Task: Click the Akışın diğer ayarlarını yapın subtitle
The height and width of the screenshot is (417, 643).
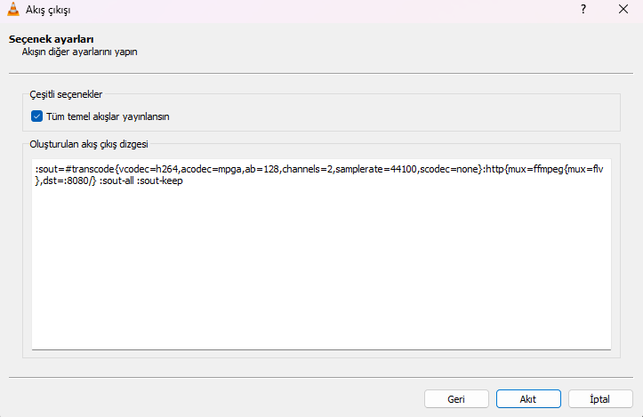Action: 79,52
